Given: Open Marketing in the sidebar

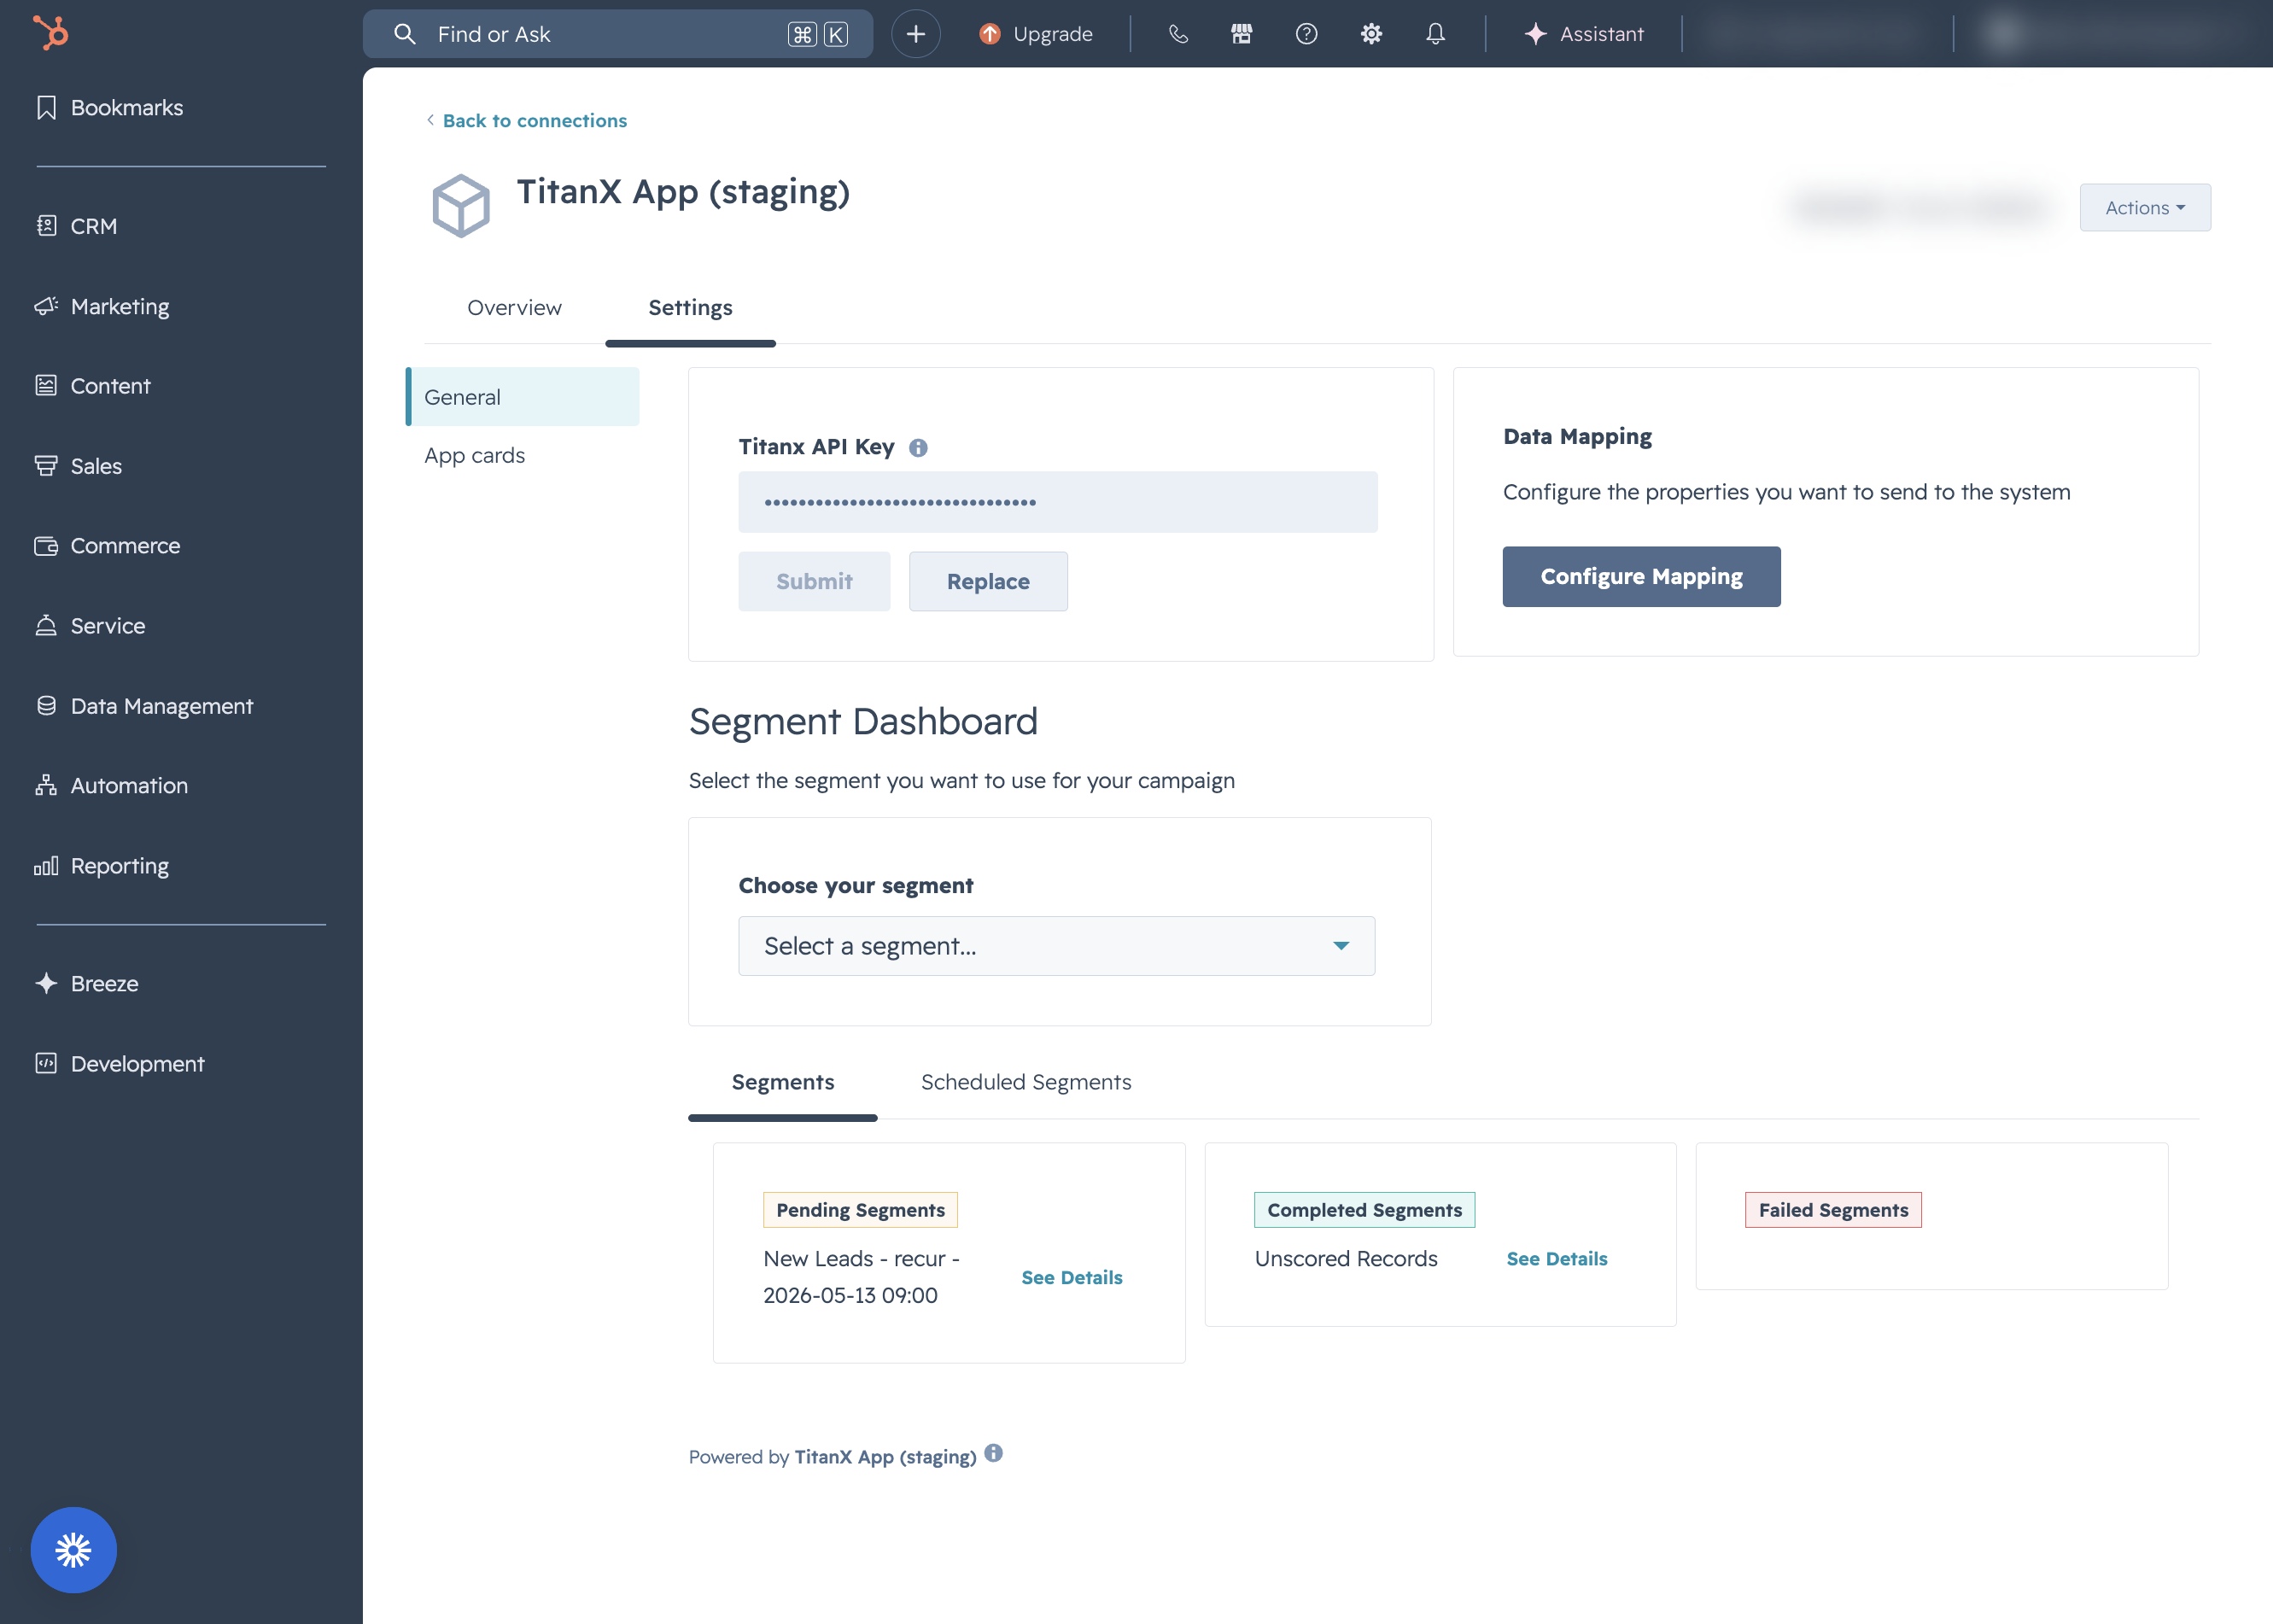Looking at the screenshot, I should click(120, 306).
